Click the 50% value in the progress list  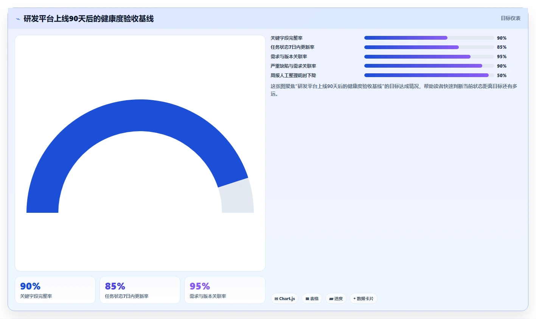(502, 76)
